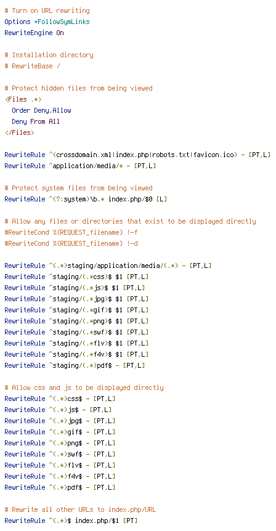Click the commented RewriteCond !-d line

(x=71, y=243)
